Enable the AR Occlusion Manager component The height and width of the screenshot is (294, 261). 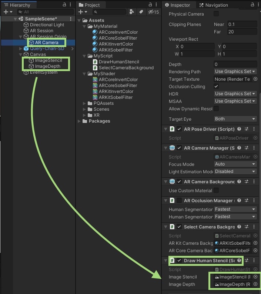(179, 200)
